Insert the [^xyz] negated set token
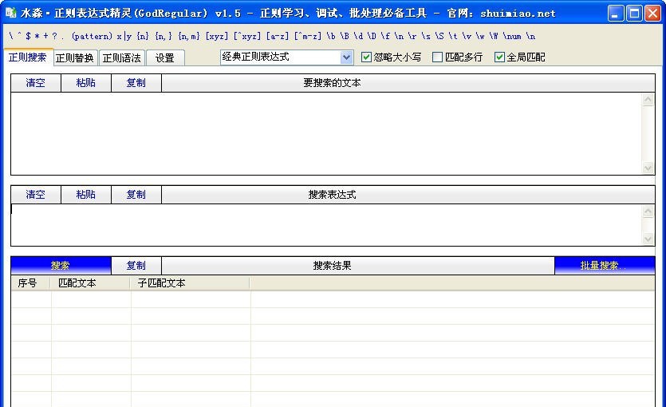The width and height of the screenshot is (666, 407). 247,36
